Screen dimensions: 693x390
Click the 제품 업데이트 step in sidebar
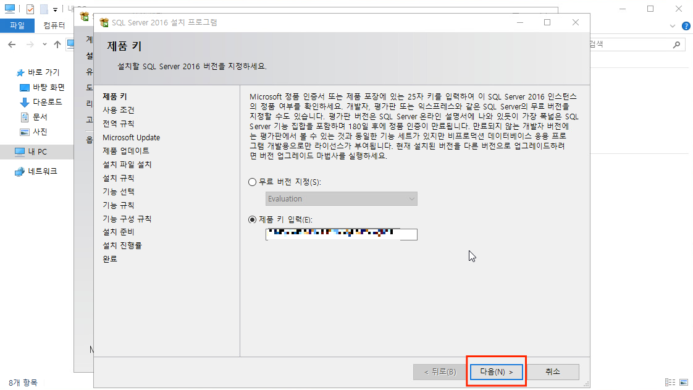coord(126,151)
